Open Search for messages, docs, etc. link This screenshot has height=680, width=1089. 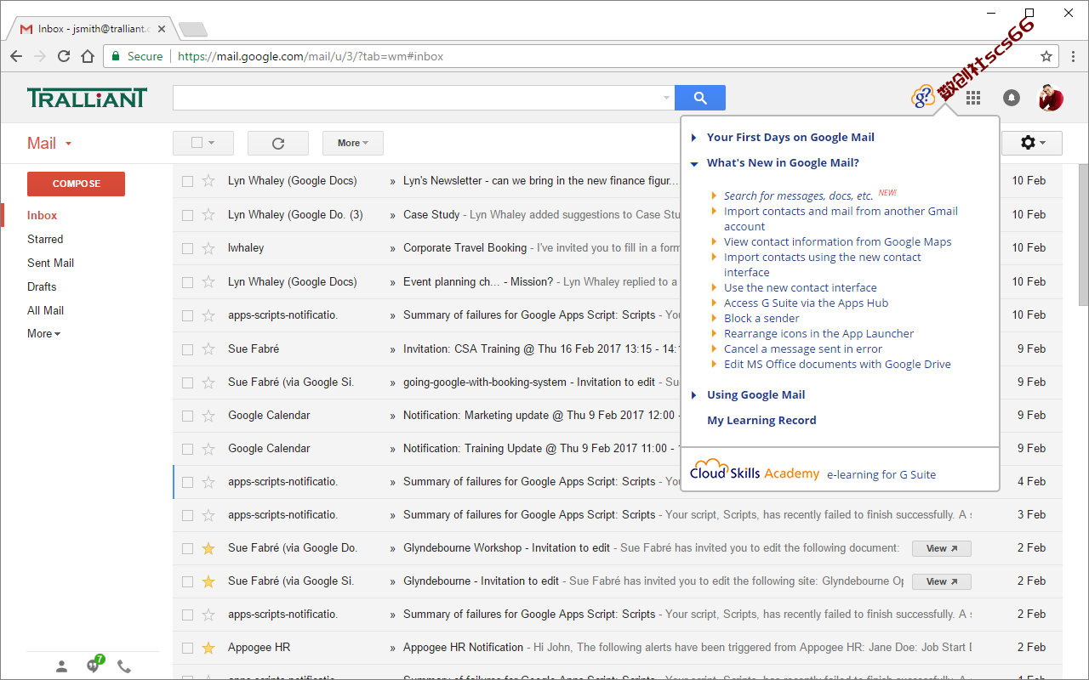[x=798, y=195]
